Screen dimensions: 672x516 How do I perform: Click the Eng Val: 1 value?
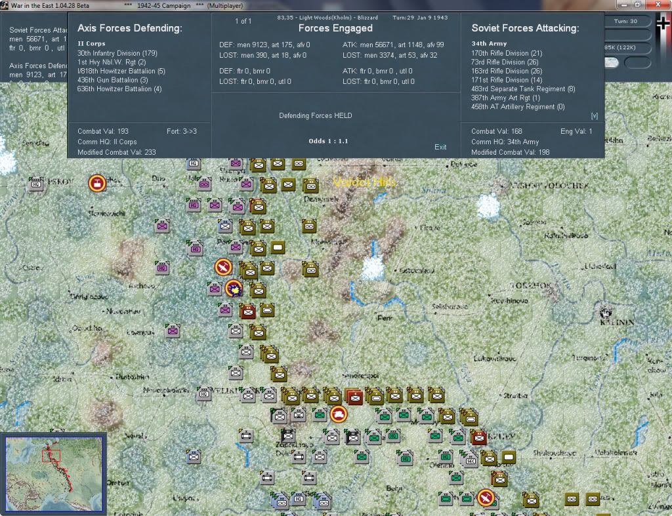click(x=576, y=132)
